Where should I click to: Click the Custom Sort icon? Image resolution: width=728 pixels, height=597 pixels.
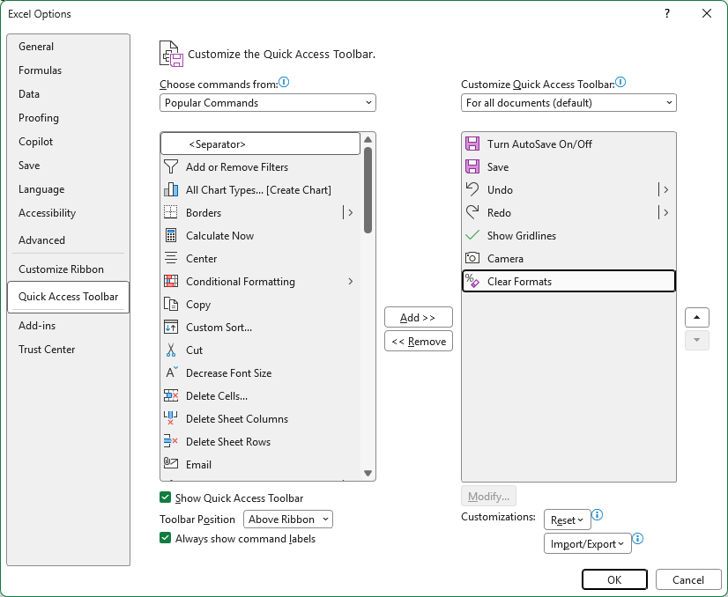click(x=171, y=327)
